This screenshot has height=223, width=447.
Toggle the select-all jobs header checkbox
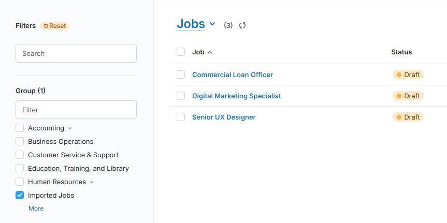coord(181,52)
